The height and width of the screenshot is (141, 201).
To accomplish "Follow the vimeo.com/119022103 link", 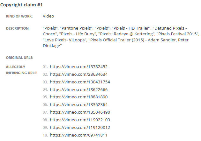I will coord(80,120).
